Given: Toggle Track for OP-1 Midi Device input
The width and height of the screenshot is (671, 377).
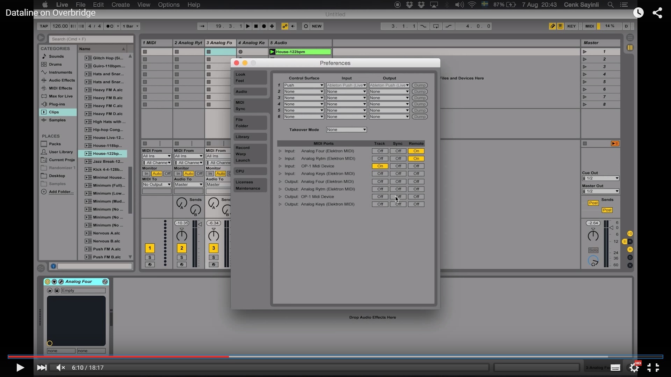Looking at the screenshot, I should [x=380, y=166].
